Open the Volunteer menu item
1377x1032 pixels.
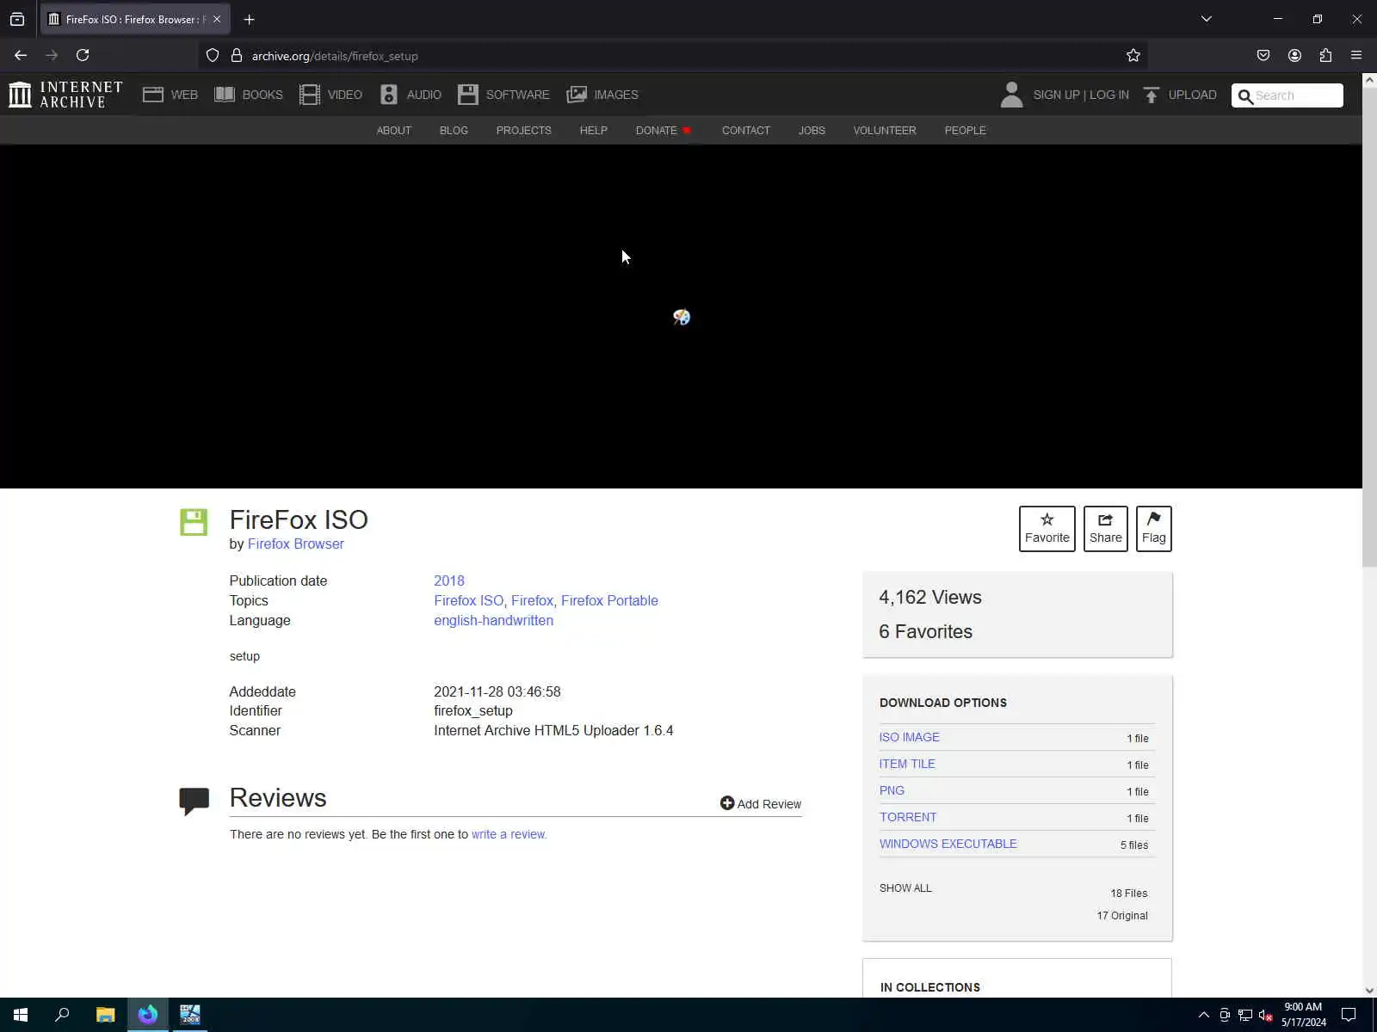pos(885,131)
